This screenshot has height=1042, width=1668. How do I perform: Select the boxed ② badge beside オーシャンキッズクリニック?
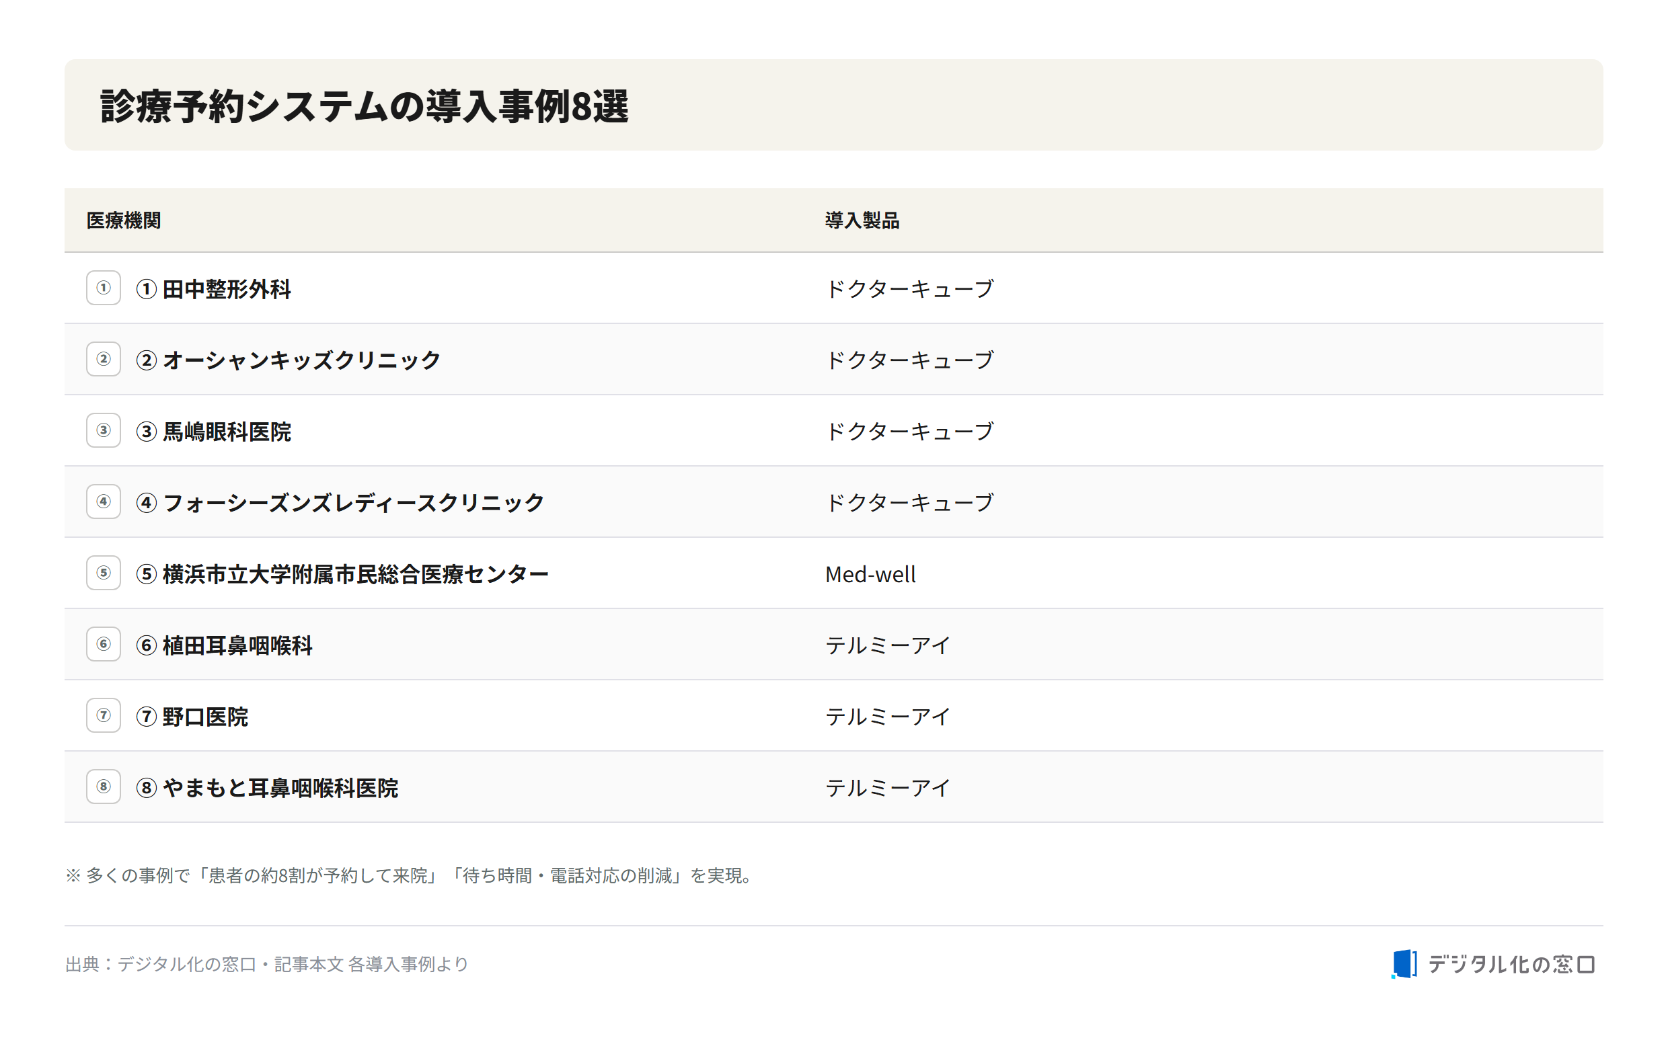(x=104, y=359)
